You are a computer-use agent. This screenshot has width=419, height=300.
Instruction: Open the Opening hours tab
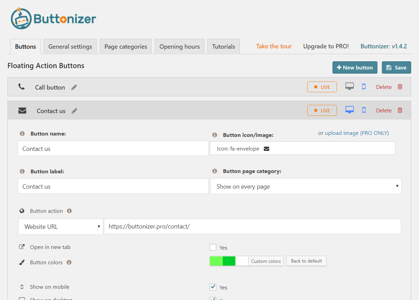pyautogui.click(x=180, y=47)
